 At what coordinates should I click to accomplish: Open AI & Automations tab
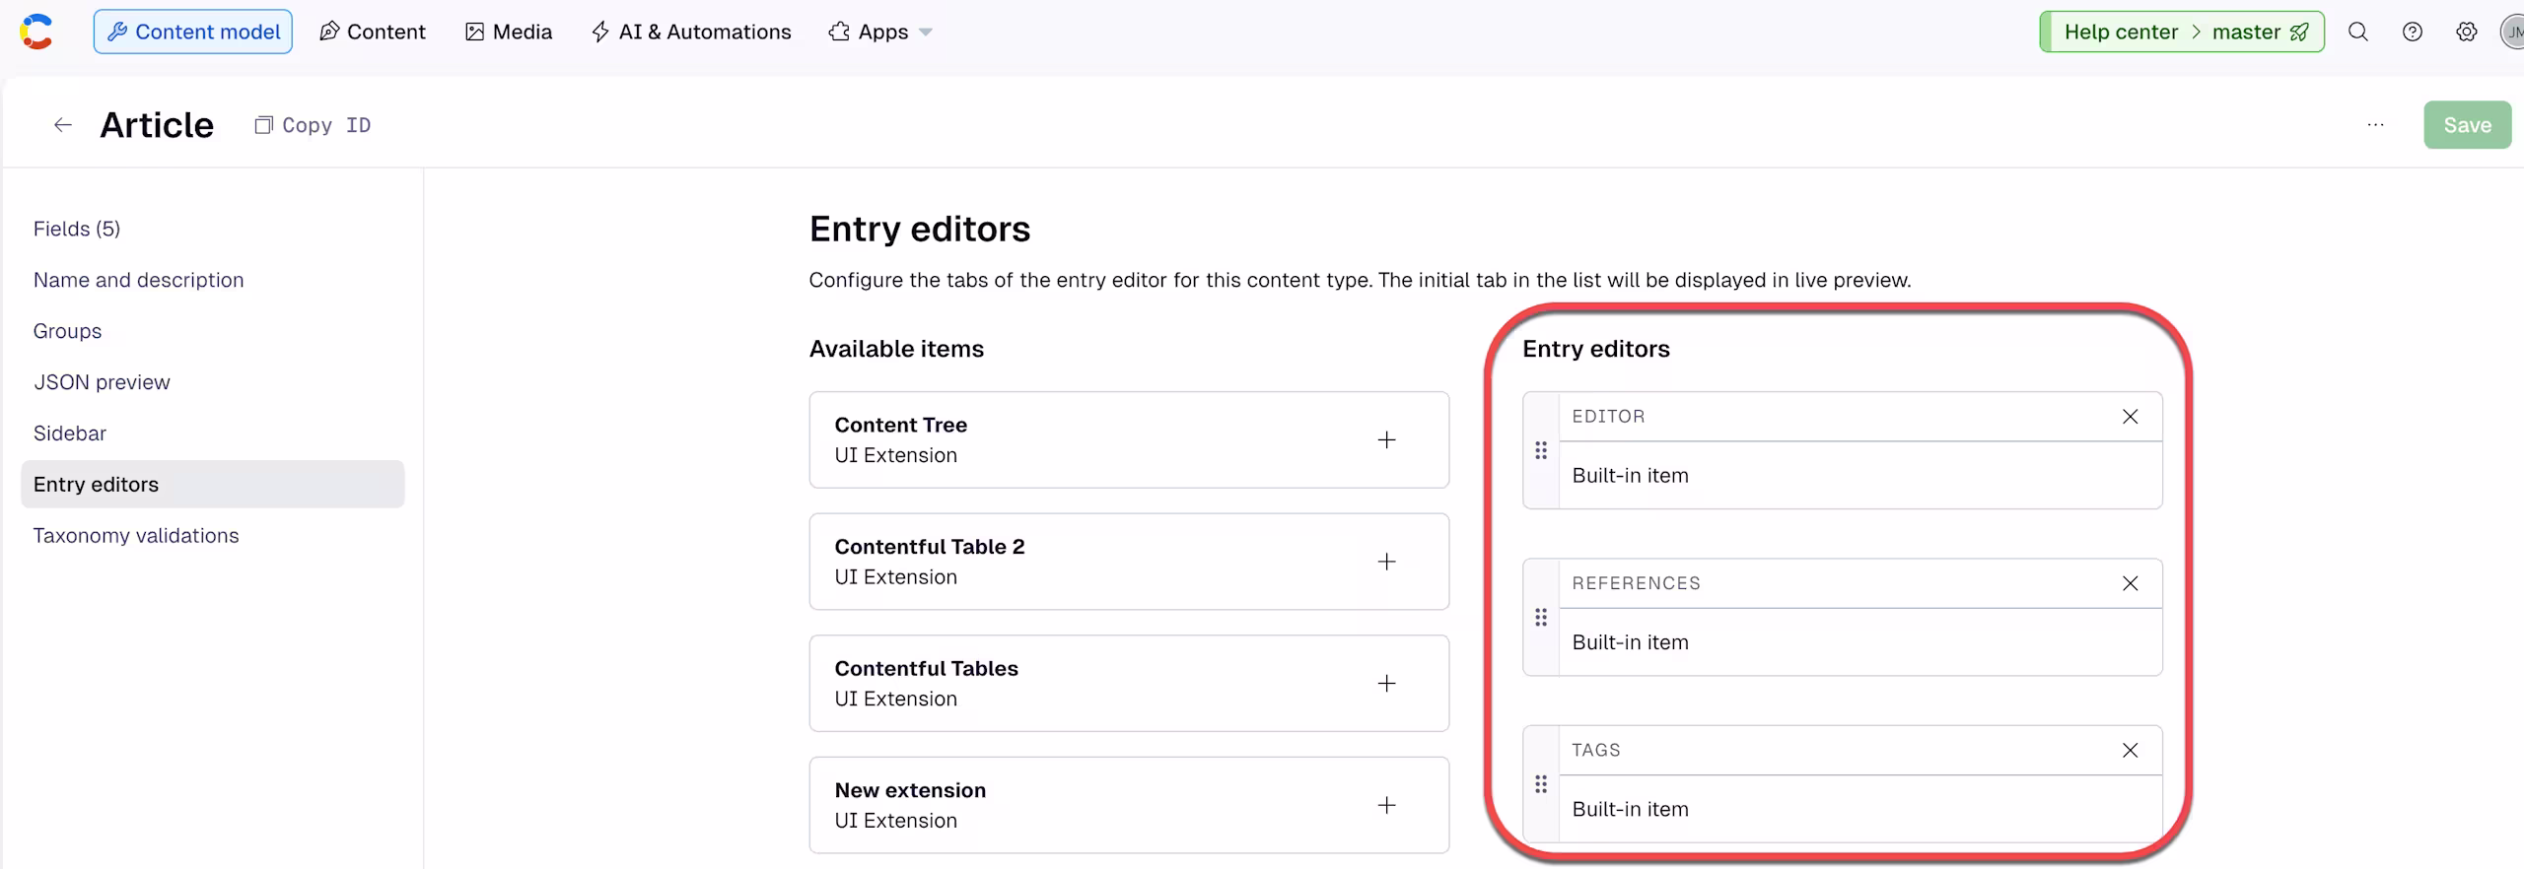point(691,32)
